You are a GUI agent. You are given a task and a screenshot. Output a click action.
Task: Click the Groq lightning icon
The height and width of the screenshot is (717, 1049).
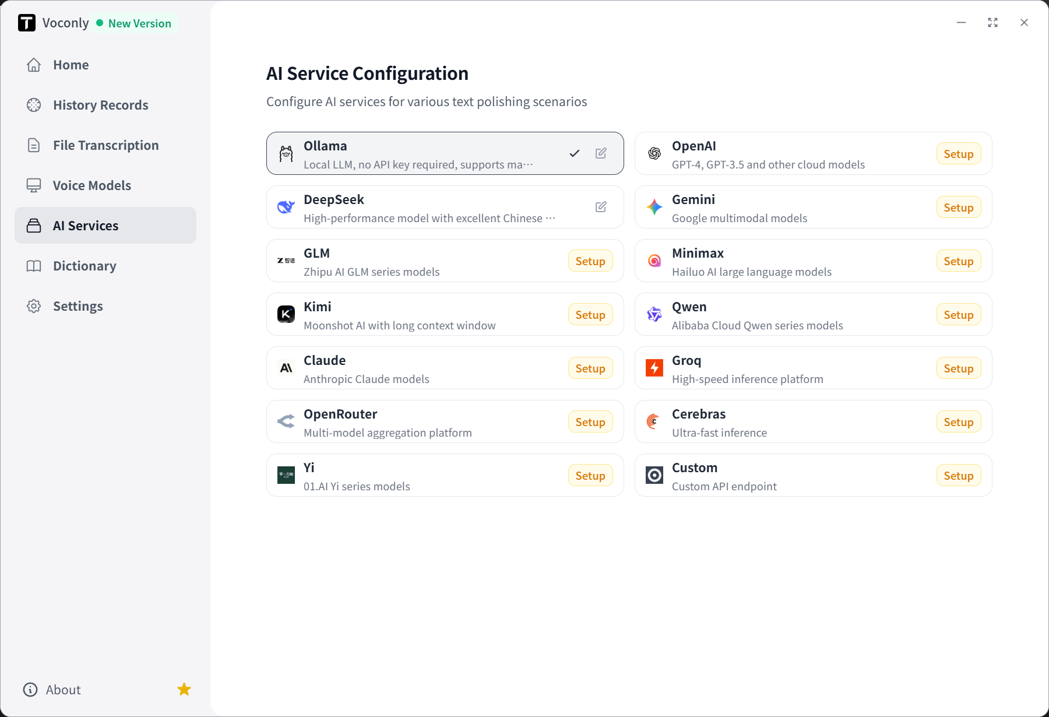click(x=654, y=368)
